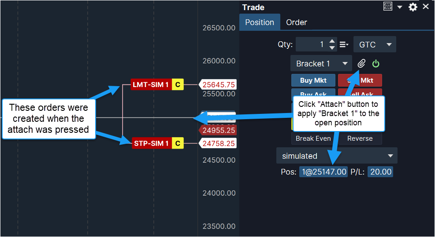435x237 pixels.
Task: Click the Qty input field
Action: (311, 44)
